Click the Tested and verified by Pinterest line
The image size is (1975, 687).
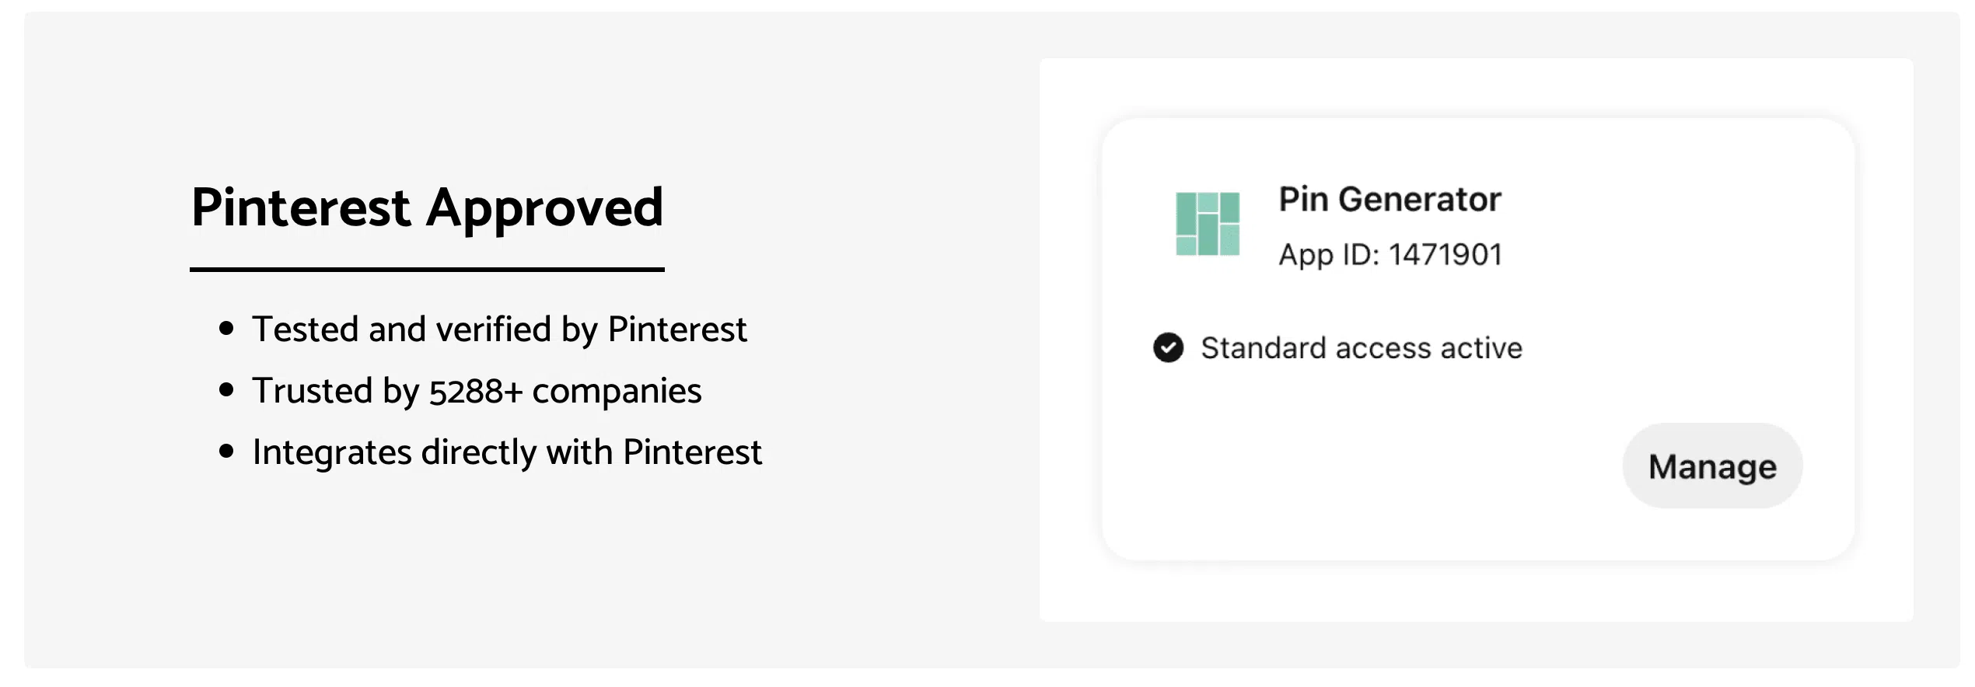tap(498, 330)
